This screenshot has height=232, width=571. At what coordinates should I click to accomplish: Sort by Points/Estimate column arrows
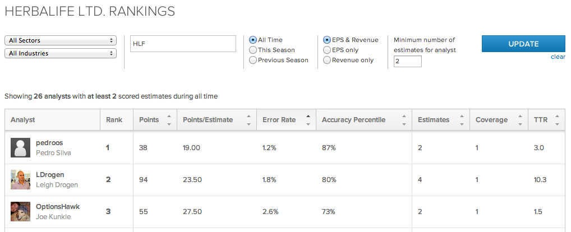(x=248, y=120)
